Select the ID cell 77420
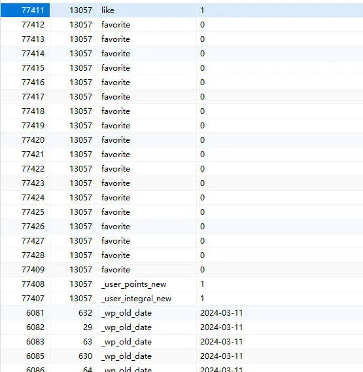 tap(25, 140)
